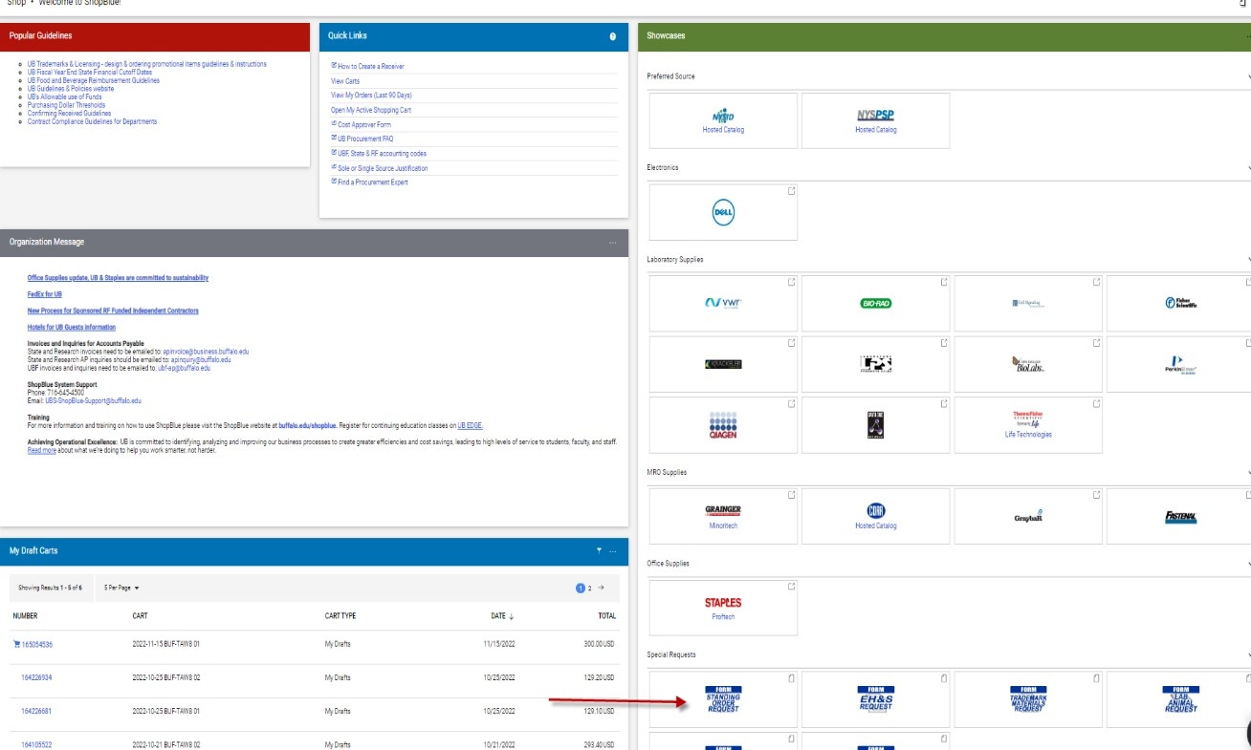
Task: Click the Quick Links help icon
Action: pyautogui.click(x=613, y=36)
